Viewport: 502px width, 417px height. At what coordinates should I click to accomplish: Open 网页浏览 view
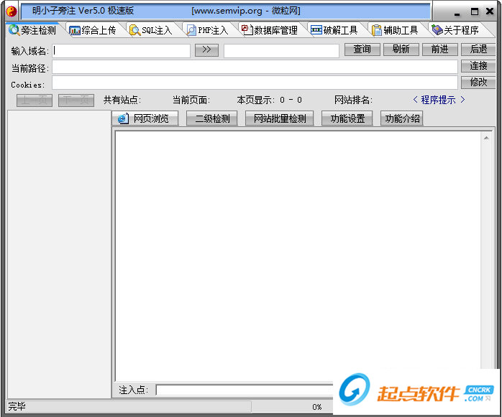(145, 118)
